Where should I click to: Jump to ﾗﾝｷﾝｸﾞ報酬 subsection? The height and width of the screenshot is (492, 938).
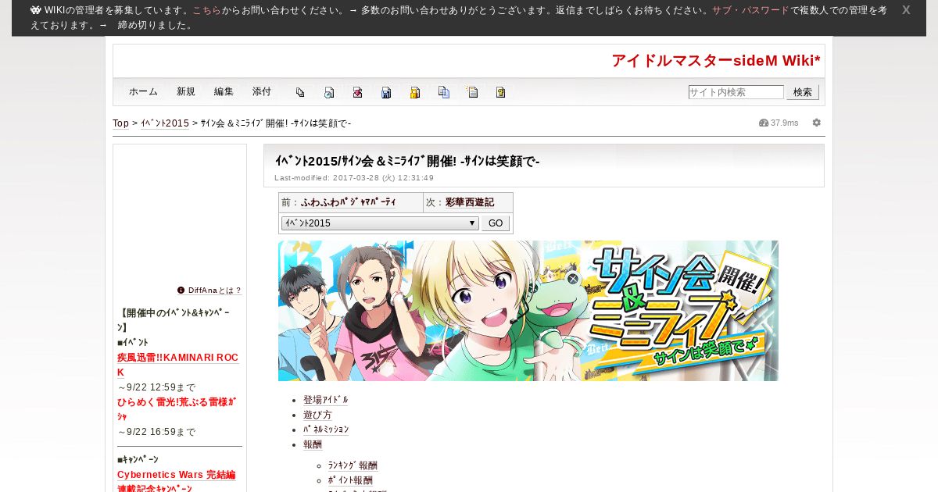[x=353, y=465]
